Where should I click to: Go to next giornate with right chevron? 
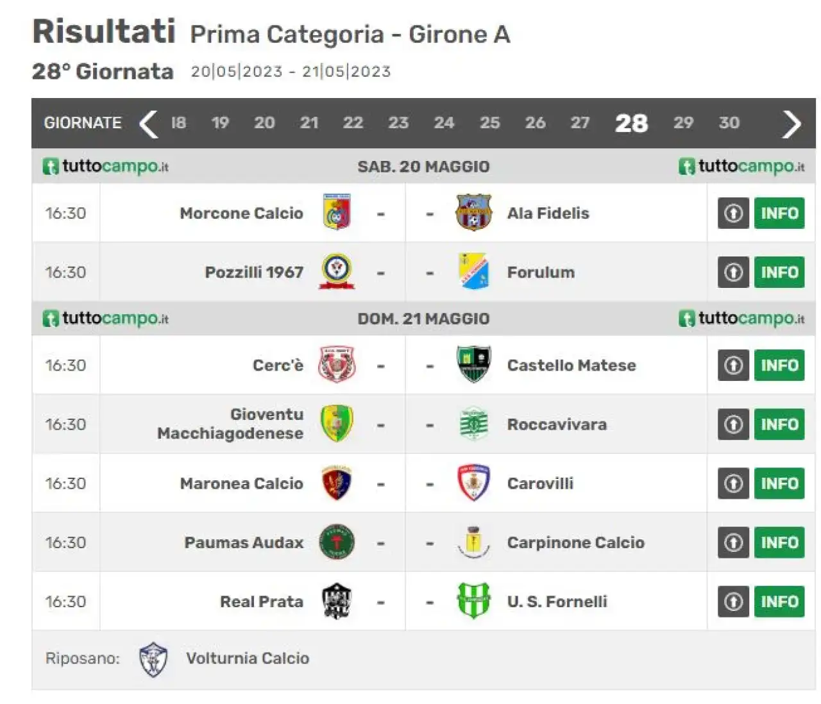click(792, 124)
